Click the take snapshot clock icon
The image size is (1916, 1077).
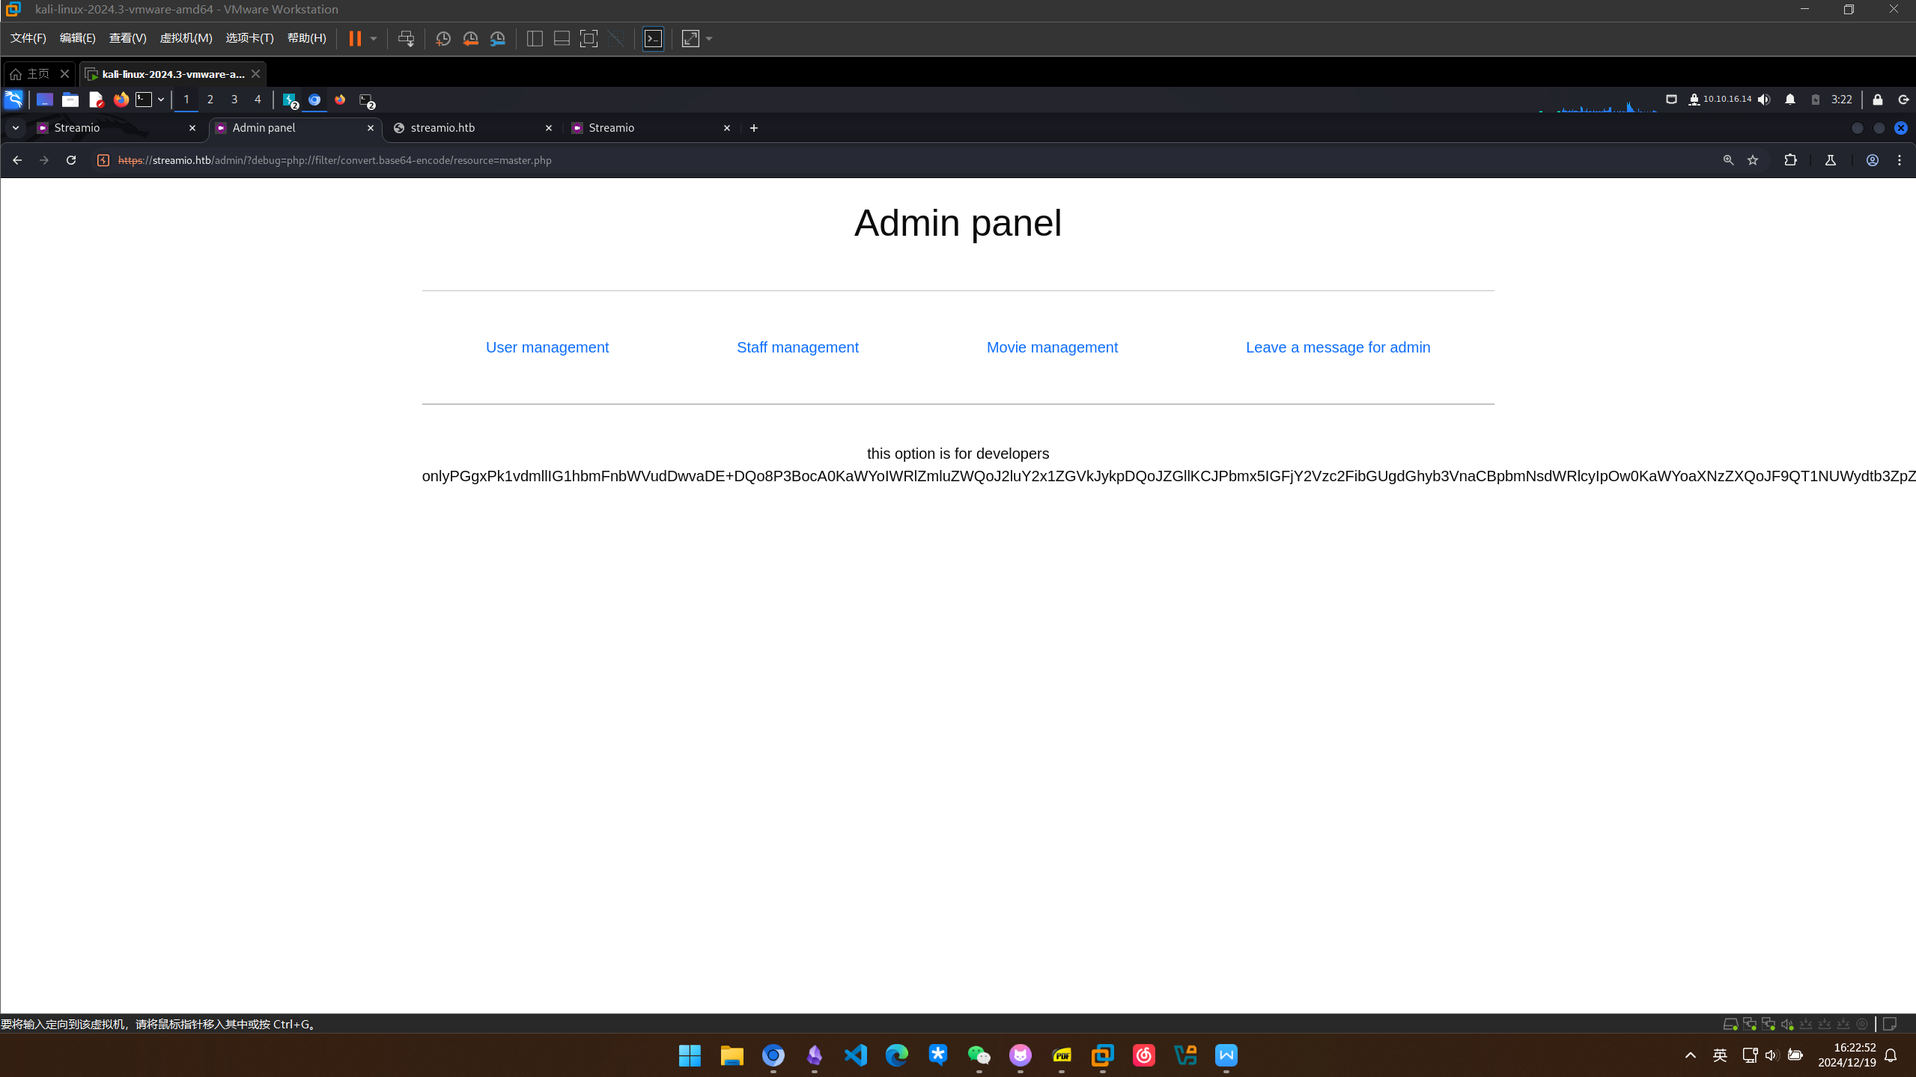coord(442,39)
